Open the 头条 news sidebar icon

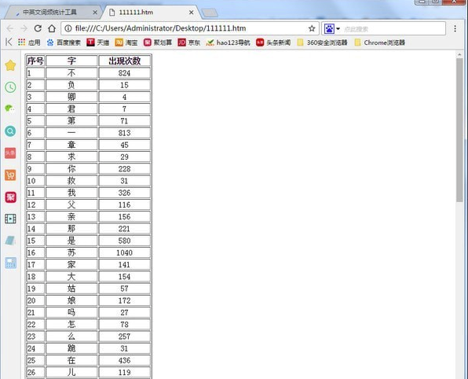pyautogui.click(x=10, y=153)
